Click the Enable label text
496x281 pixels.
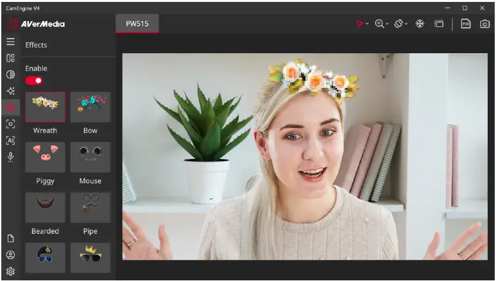point(36,69)
